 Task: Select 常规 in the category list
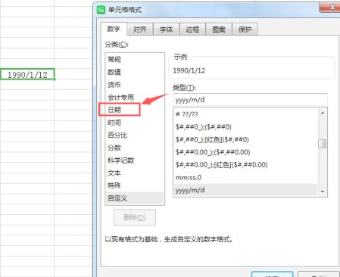pyautogui.click(x=134, y=60)
